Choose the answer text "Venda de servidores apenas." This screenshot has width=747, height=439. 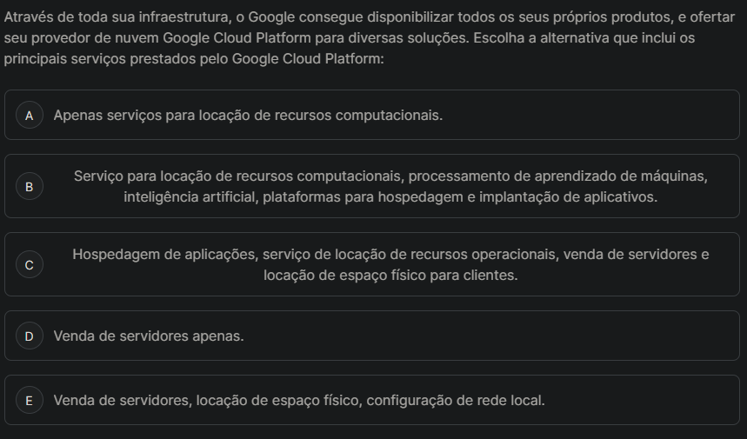[x=149, y=336]
